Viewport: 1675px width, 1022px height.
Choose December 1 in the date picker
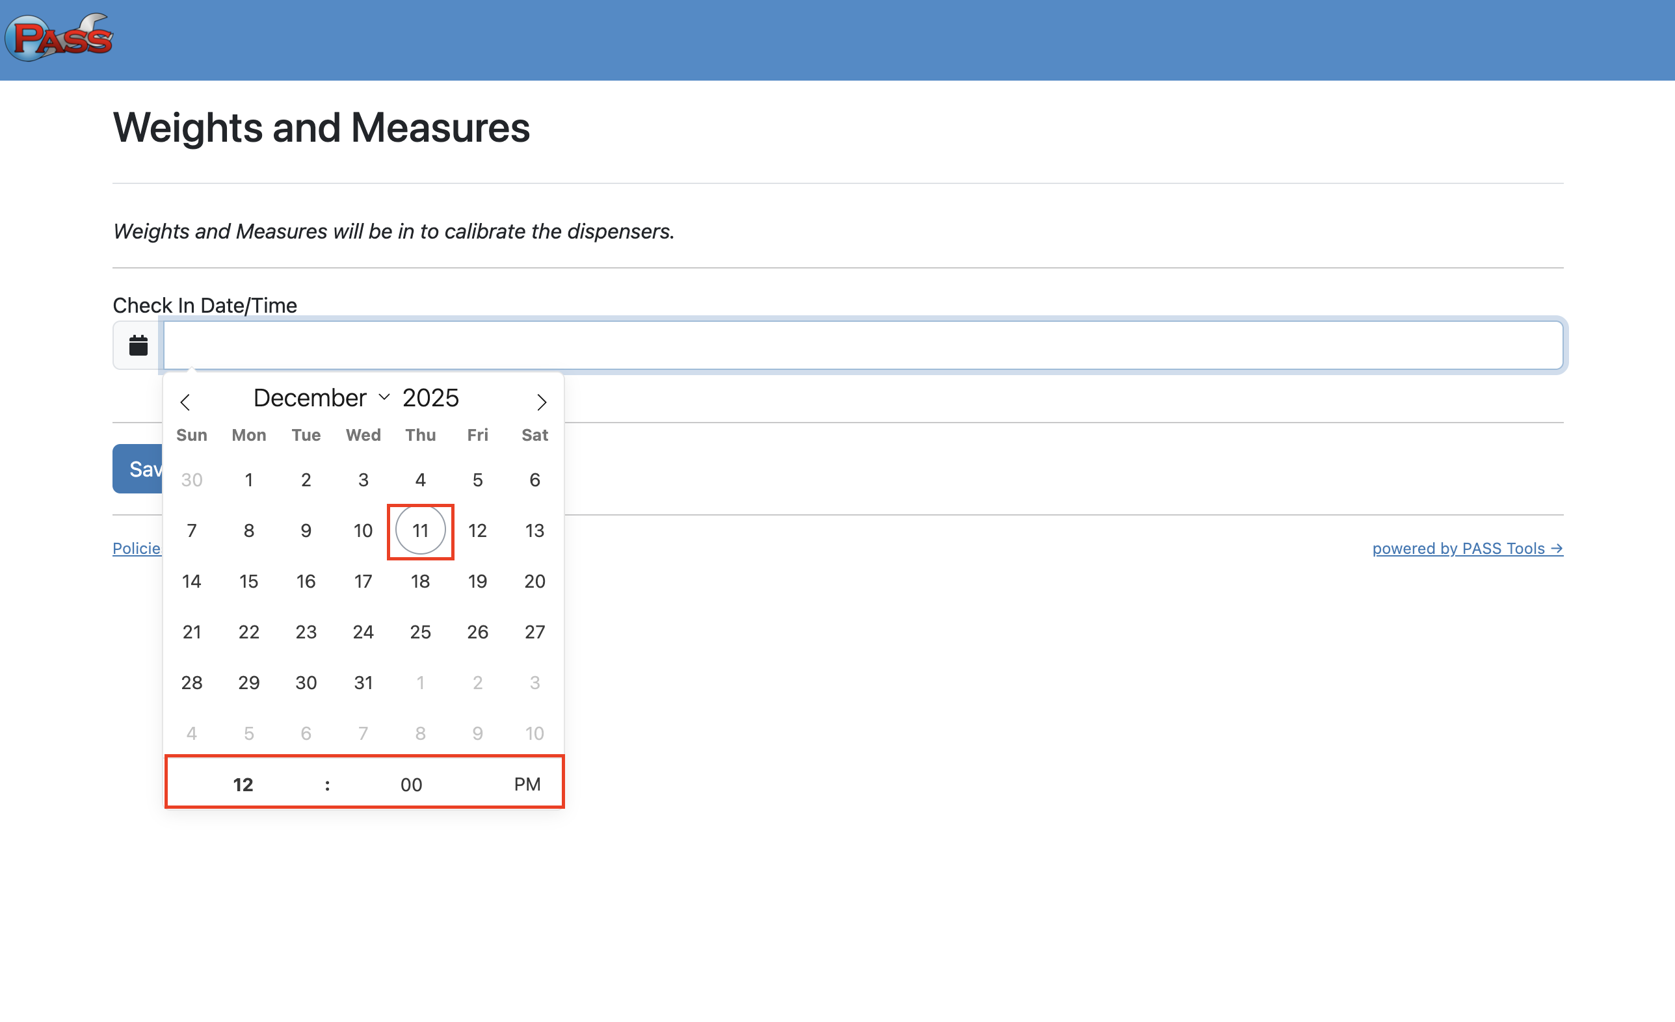pos(249,480)
